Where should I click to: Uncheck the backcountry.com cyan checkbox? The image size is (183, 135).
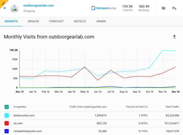point(7,116)
